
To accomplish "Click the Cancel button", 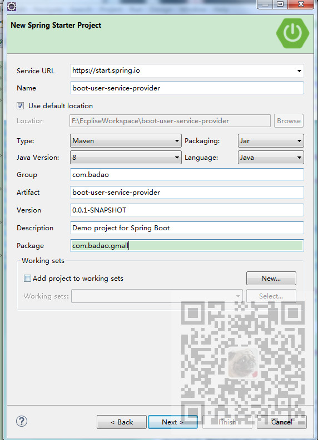I will [x=282, y=422].
